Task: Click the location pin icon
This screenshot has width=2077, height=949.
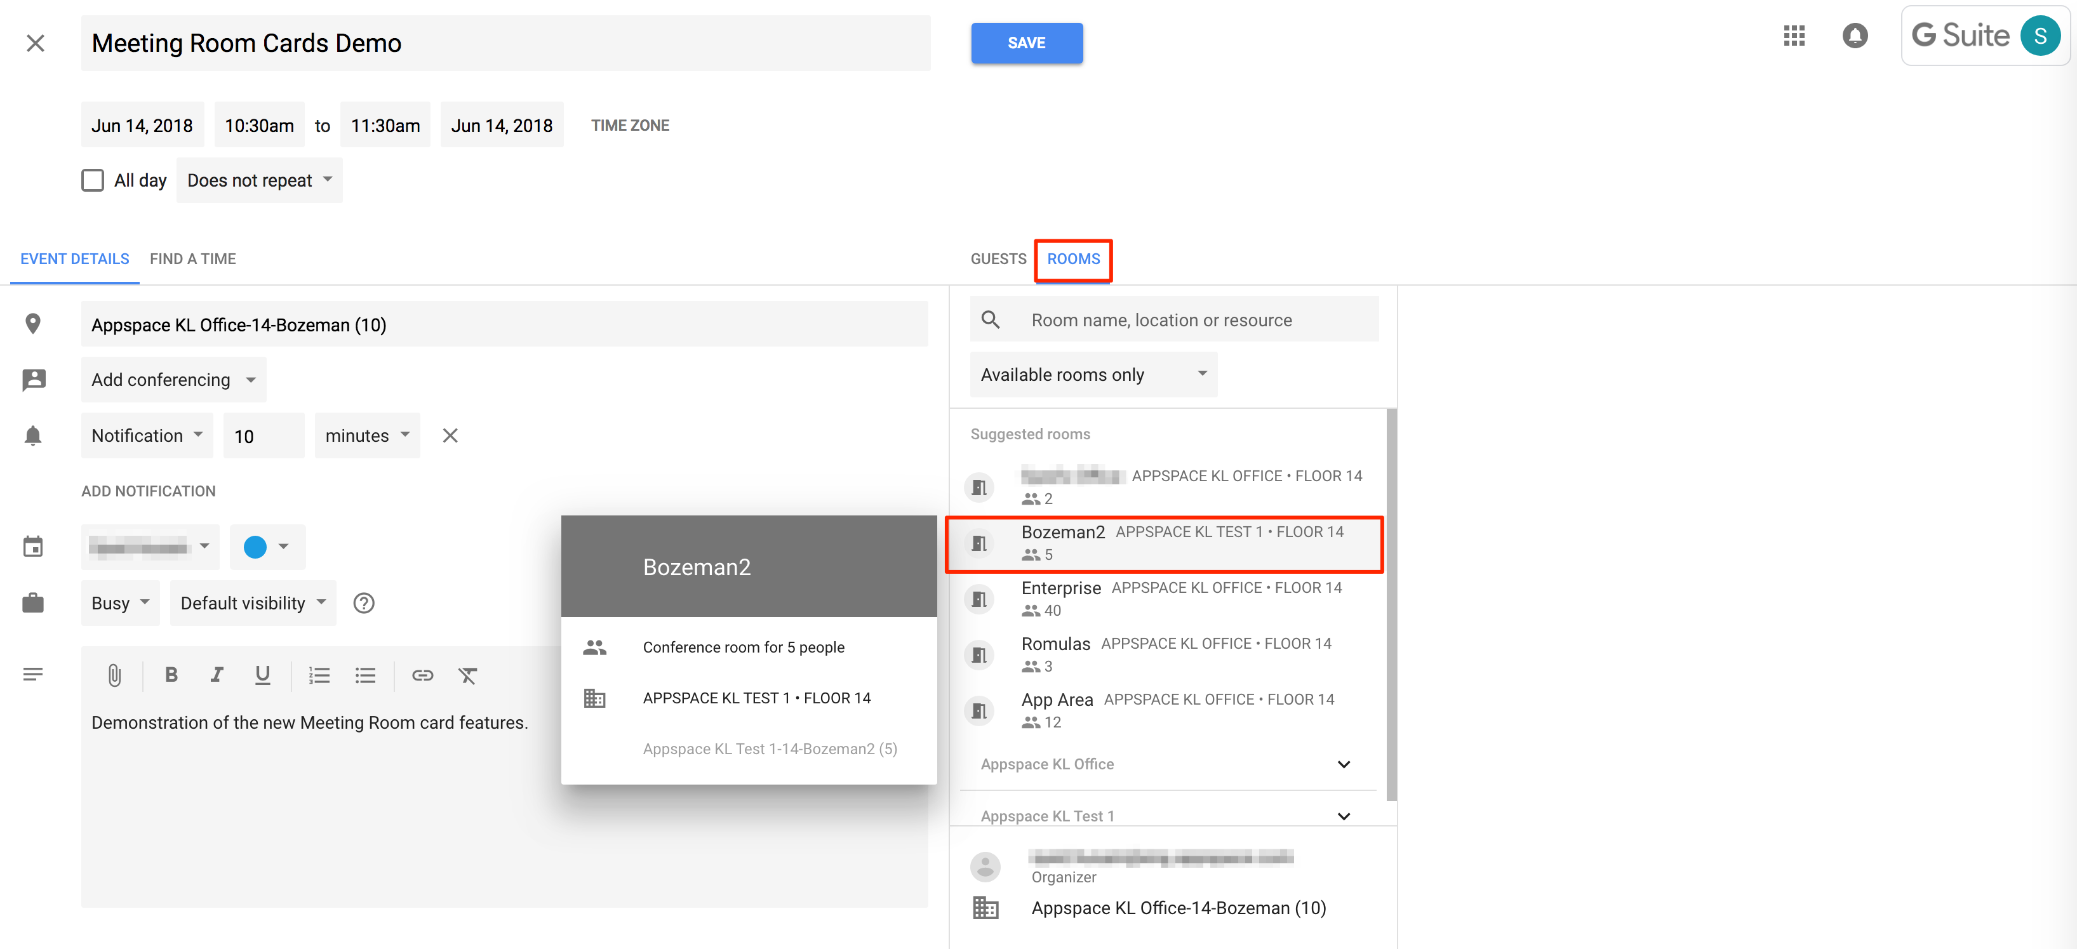Action: [x=33, y=324]
